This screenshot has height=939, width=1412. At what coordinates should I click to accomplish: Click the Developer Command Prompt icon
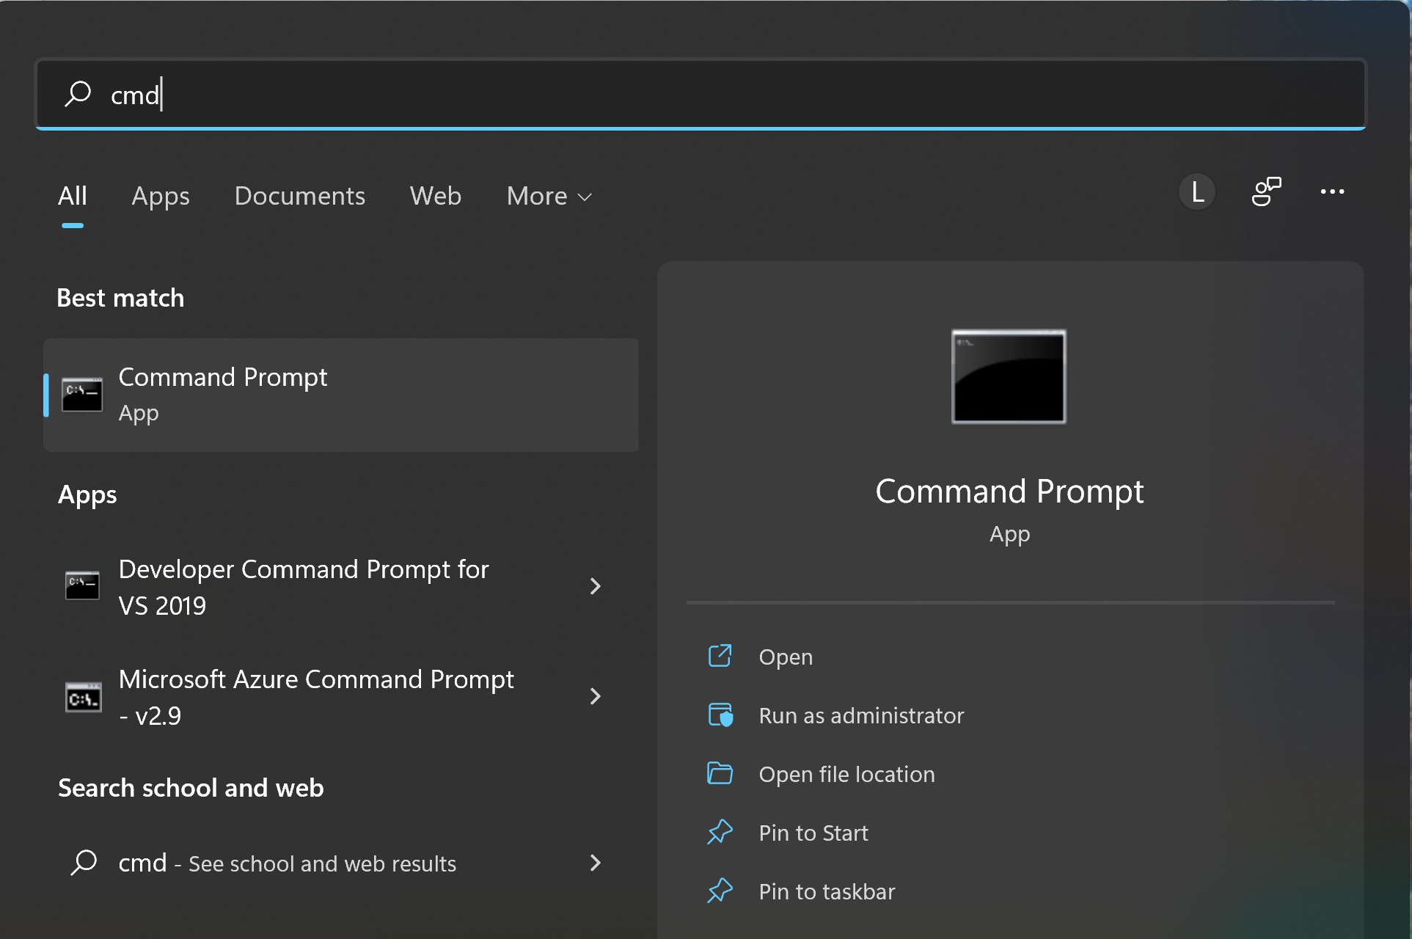pos(82,586)
